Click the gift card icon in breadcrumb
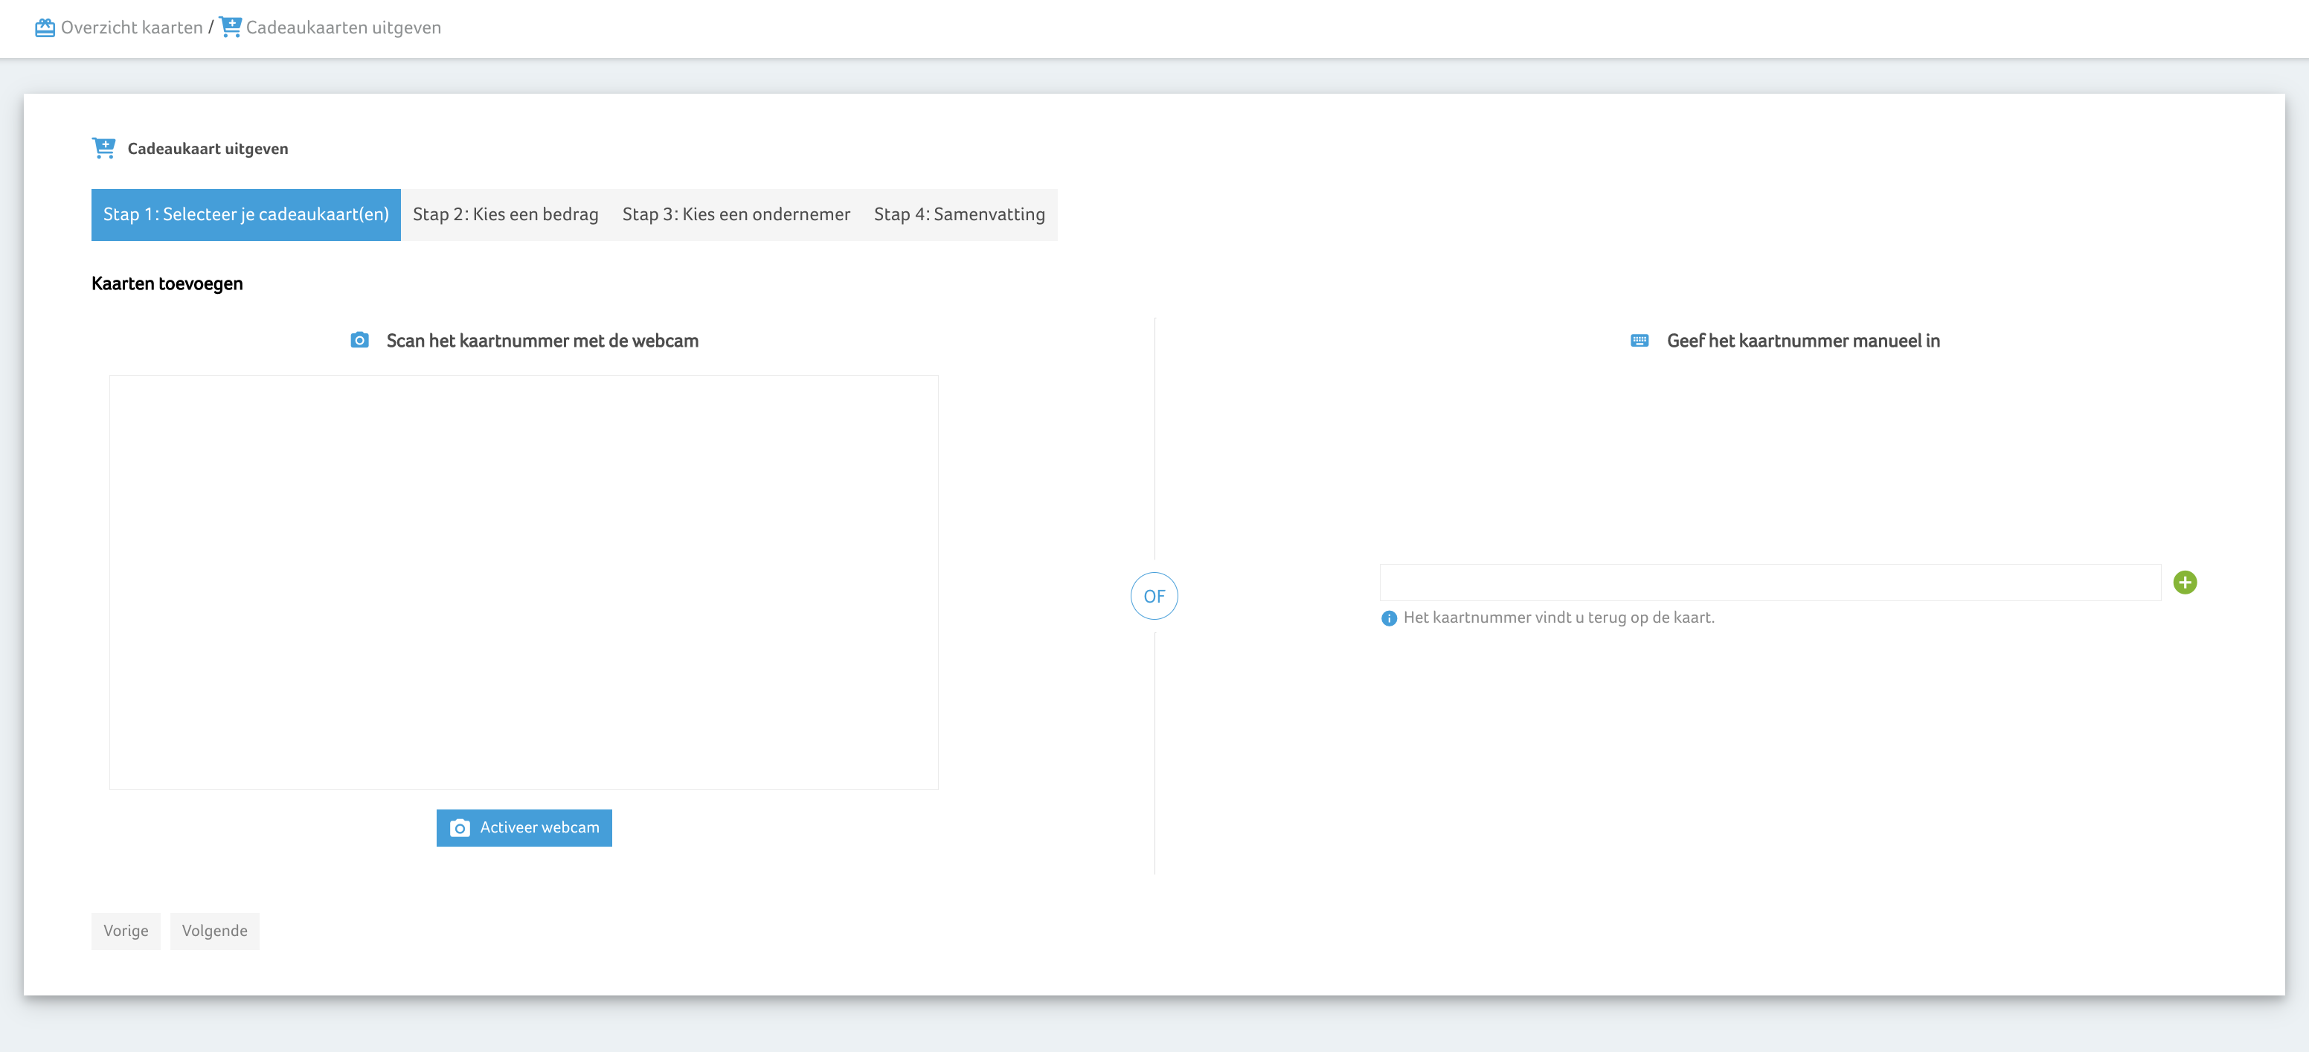 [45, 28]
